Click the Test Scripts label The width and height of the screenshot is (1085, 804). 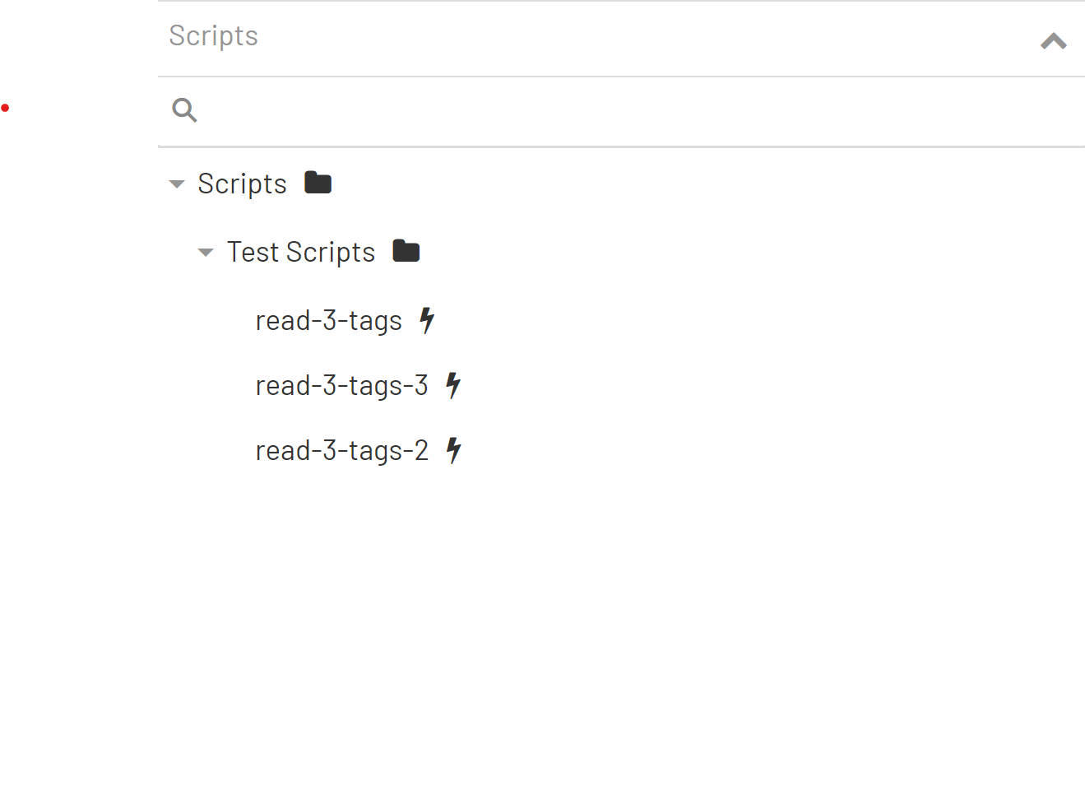coord(301,252)
